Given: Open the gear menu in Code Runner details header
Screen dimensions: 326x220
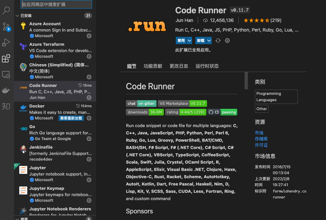Looking at the screenshot, I should pyautogui.click(x=227, y=40).
